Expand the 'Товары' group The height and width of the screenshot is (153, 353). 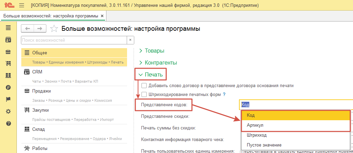152,51
